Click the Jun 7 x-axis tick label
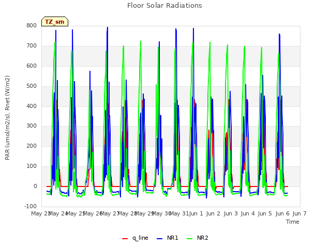This screenshot has width=331, height=248. [x=299, y=213]
